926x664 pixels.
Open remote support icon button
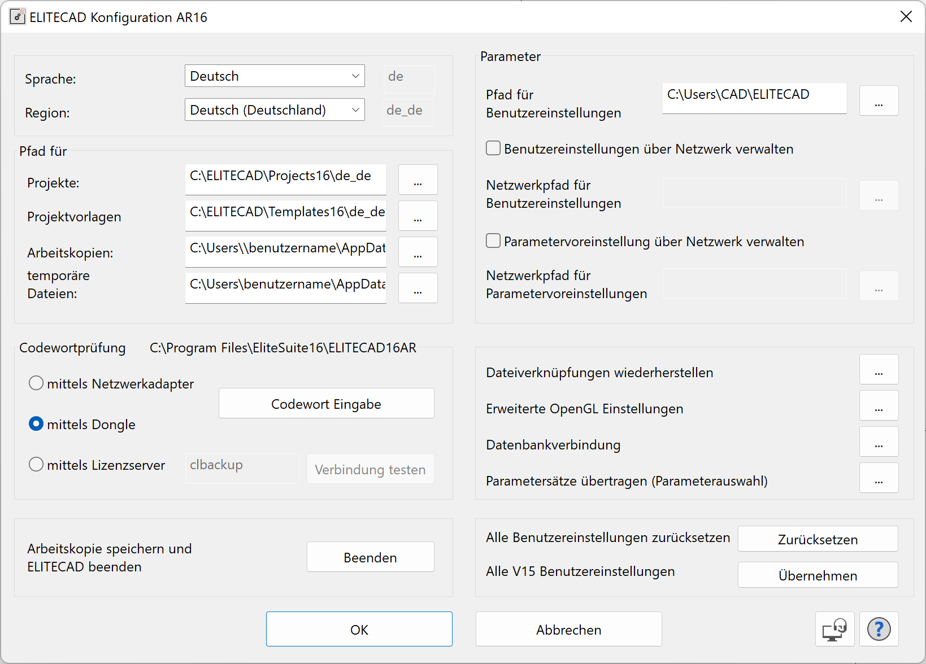pos(834,629)
